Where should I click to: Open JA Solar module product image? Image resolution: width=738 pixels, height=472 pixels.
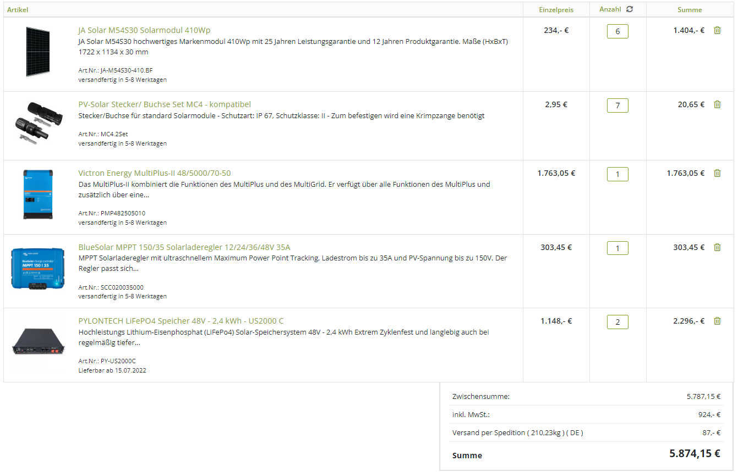pos(38,52)
